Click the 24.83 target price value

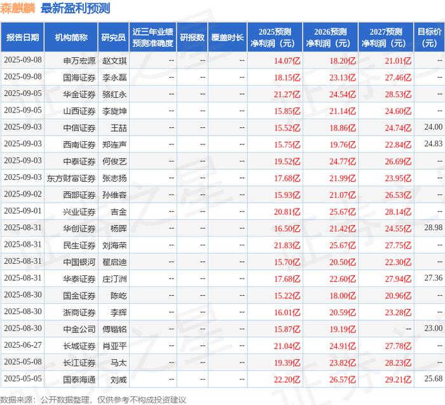pos(434,144)
